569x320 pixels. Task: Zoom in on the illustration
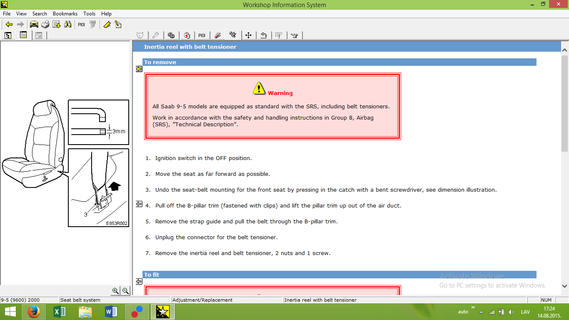pos(115,291)
